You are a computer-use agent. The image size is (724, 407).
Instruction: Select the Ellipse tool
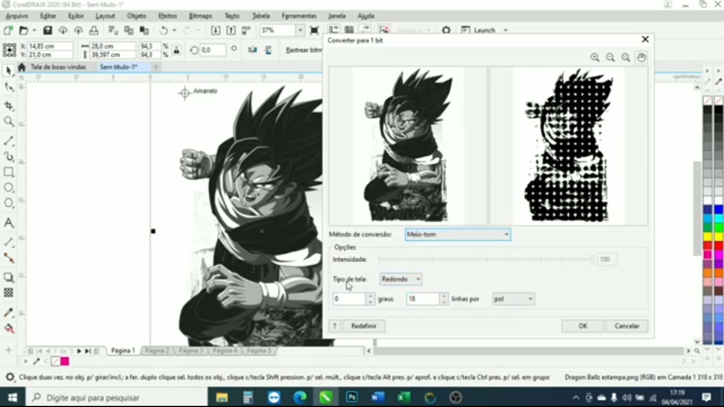tap(8, 188)
